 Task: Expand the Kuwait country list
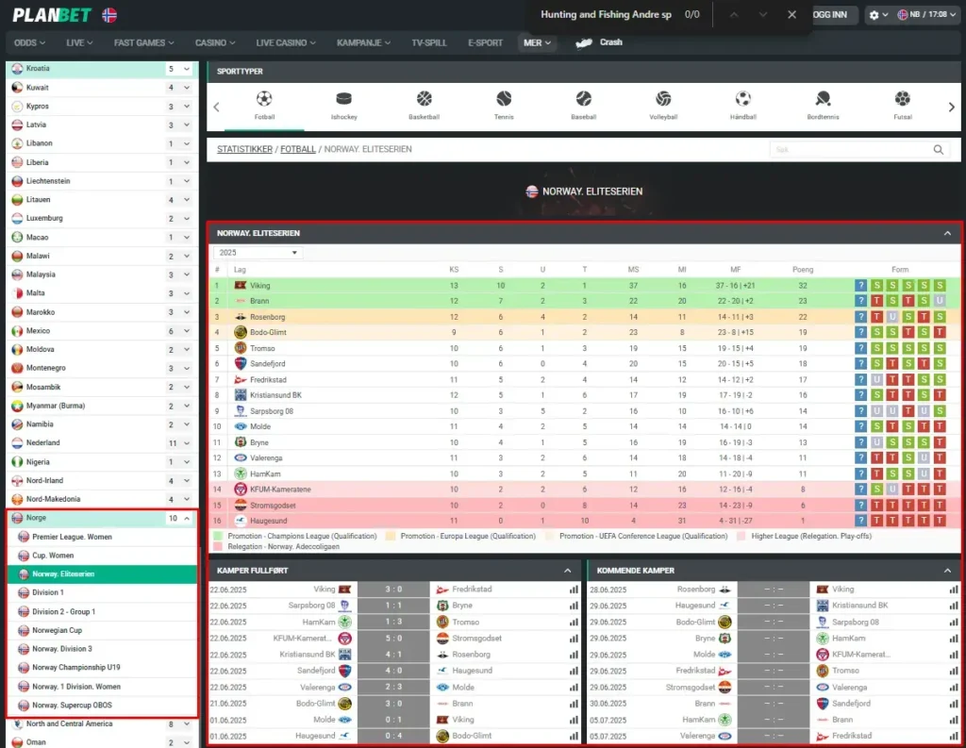187,88
